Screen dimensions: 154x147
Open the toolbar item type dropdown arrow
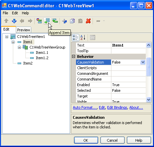coord(104,21)
